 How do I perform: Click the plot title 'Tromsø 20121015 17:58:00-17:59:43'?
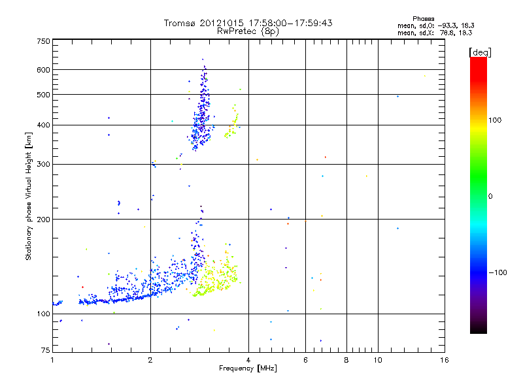click(248, 23)
